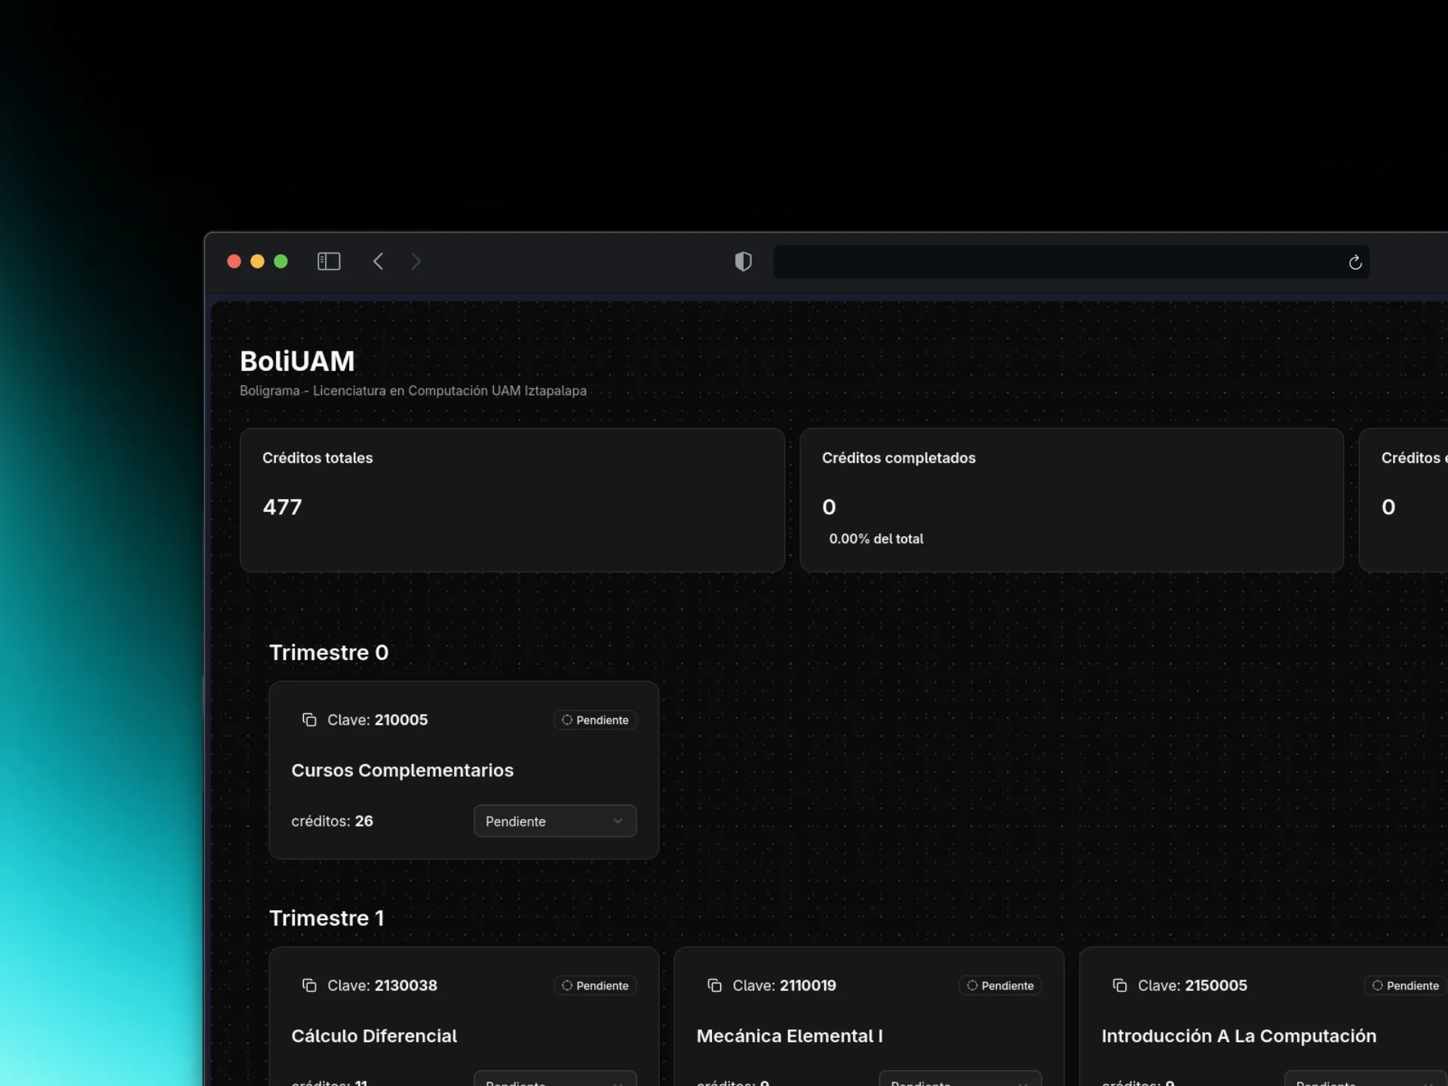Copy the Clave 2150005 course key
This screenshot has height=1086, width=1448.
coord(1120,985)
